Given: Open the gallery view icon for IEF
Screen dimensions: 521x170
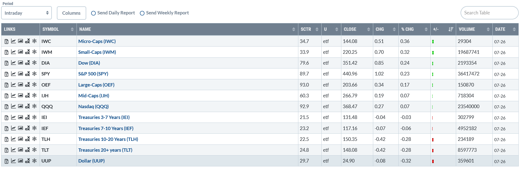Looking at the screenshot, I should click(21, 128).
